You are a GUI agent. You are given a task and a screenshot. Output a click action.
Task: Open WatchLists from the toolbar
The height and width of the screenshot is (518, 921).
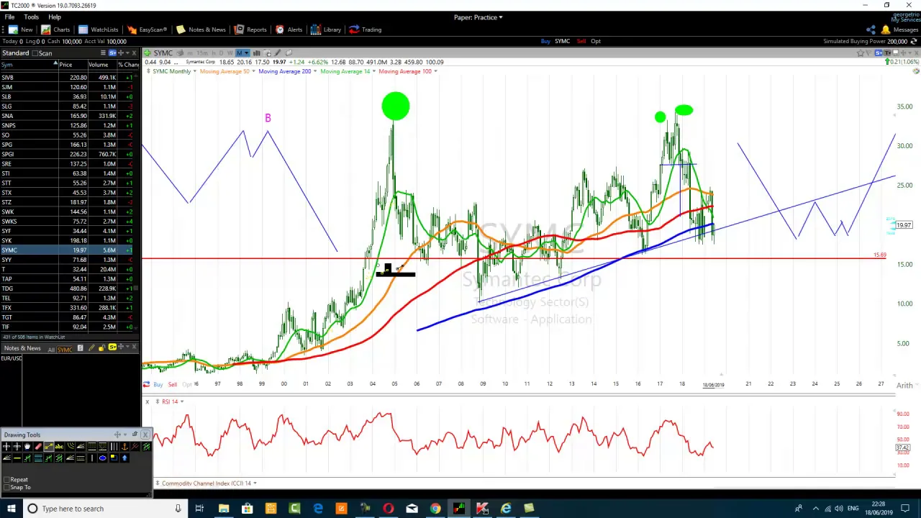coord(99,29)
